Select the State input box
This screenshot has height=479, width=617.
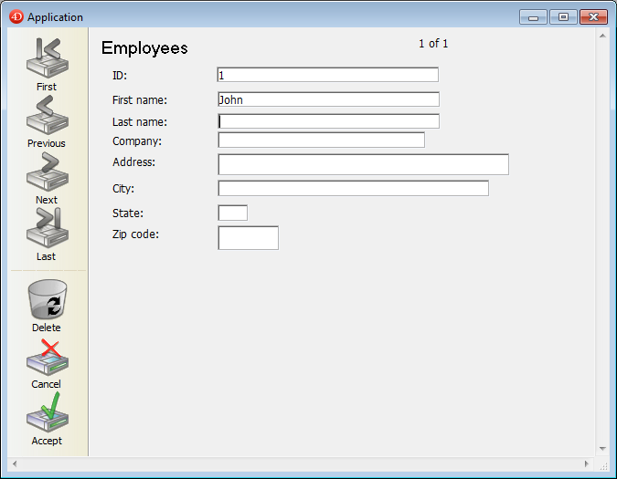232,213
